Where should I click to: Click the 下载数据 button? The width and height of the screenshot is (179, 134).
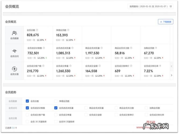tap(166, 22)
